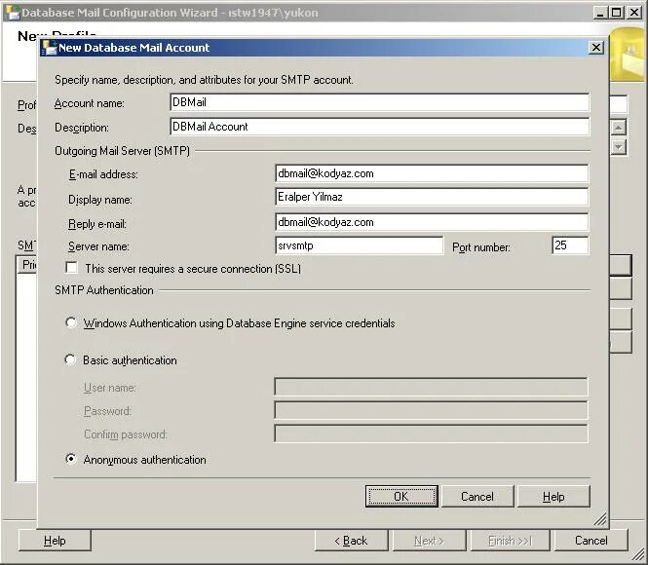Maximize the Database Mail Configuration Wizard window
The height and width of the screenshot is (565, 648).
click(x=616, y=13)
